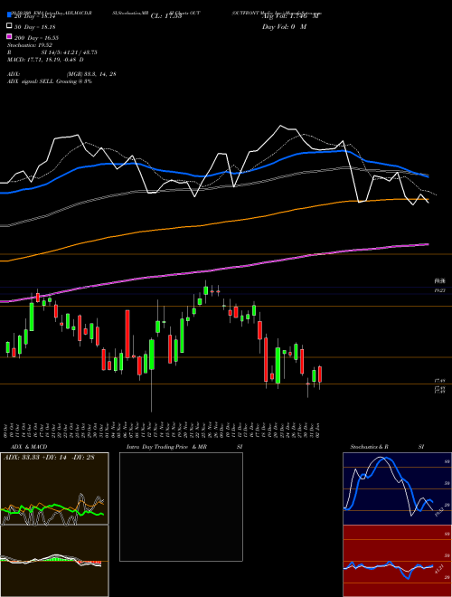Click the 'MACD: 17.71, 18.19, -0.48' readout

point(45,60)
